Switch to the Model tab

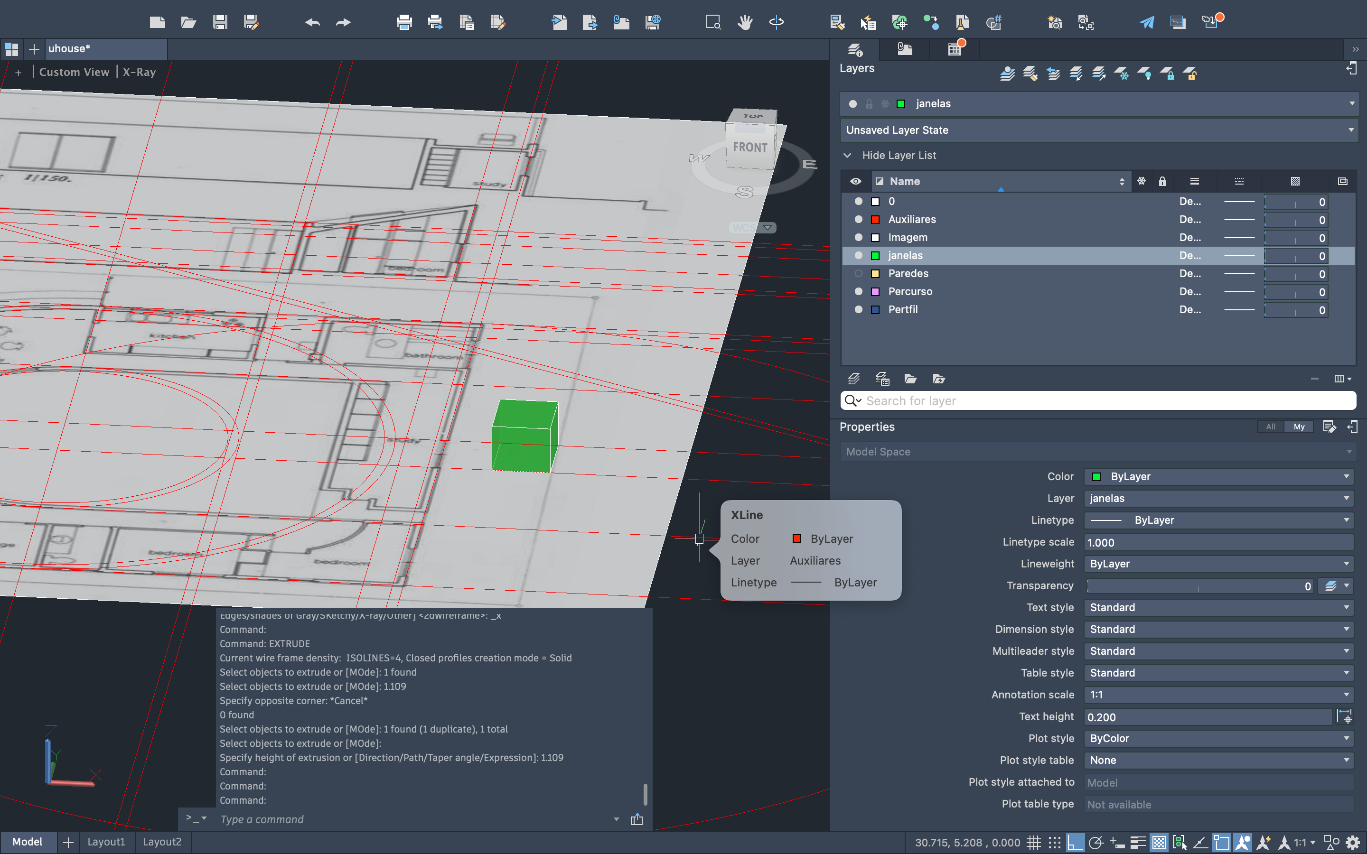click(x=28, y=842)
